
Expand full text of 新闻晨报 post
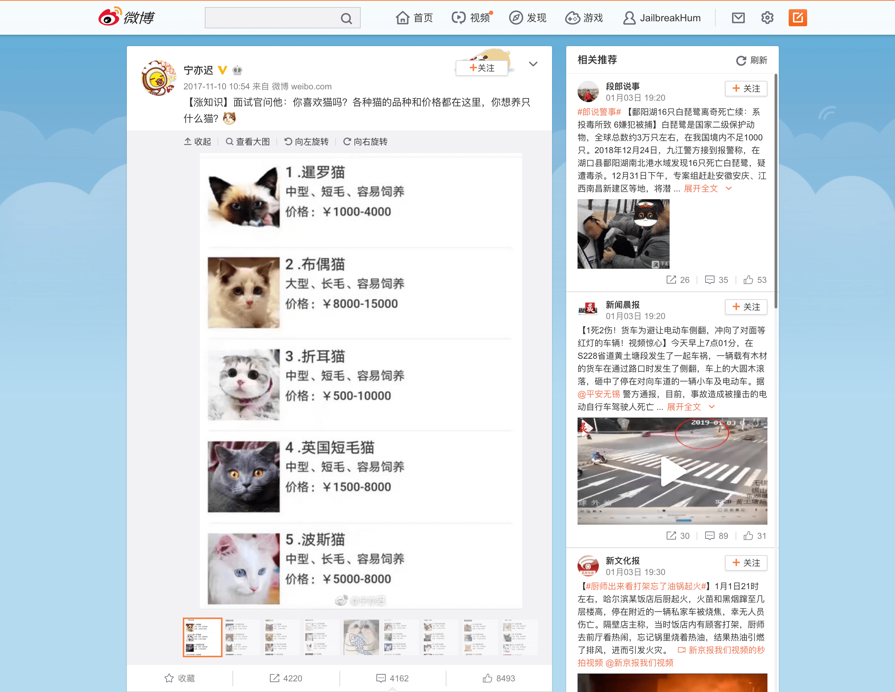tap(684, 407)
